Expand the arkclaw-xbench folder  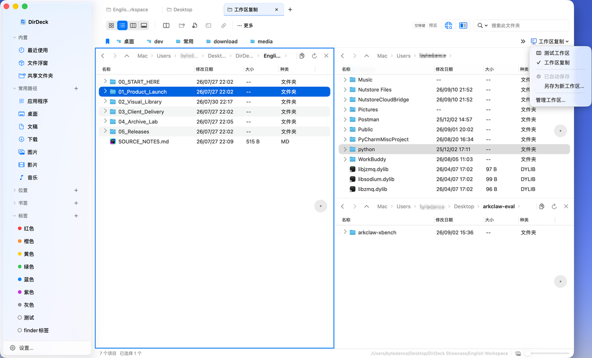point(345,232)
